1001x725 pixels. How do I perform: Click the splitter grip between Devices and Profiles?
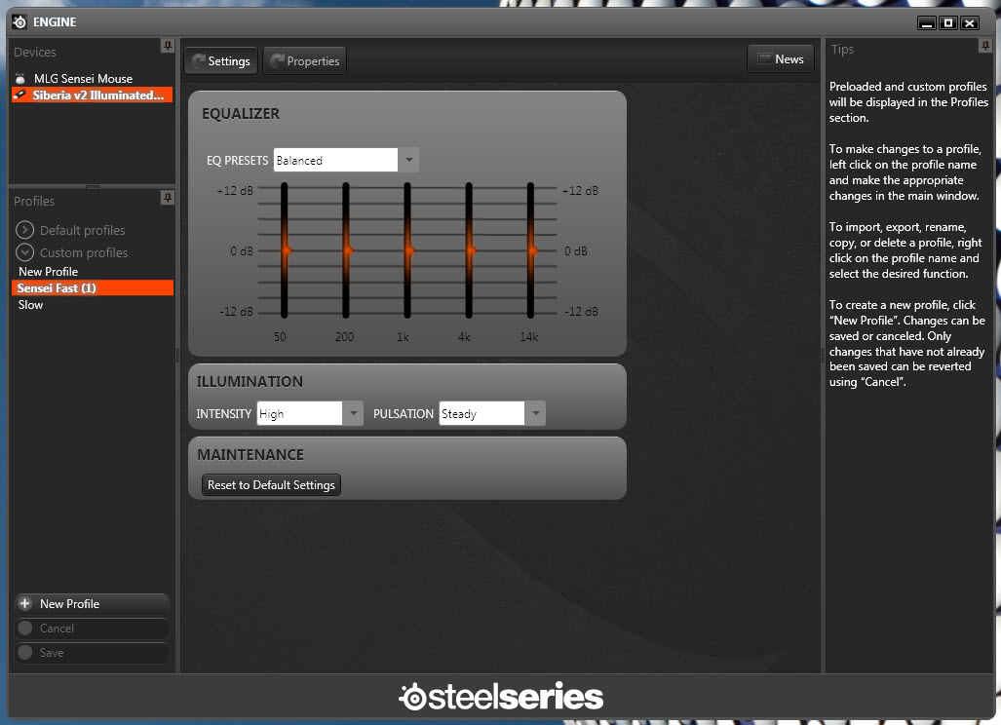point(93,186)
